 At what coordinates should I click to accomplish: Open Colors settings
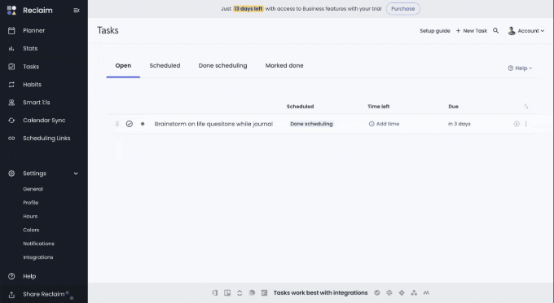point(31,230)
